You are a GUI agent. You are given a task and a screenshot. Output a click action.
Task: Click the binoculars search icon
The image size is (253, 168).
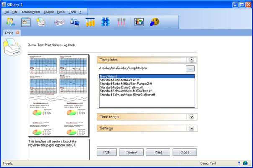click(105, 22)
